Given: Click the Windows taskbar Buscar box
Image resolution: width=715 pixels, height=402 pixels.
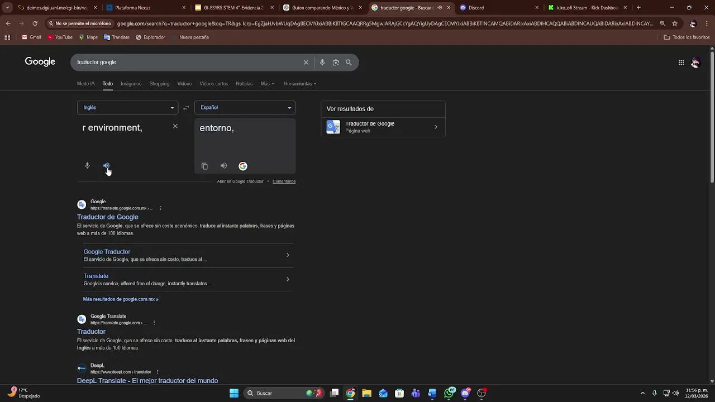Looking at the screenshot, I should click(285, 393).
